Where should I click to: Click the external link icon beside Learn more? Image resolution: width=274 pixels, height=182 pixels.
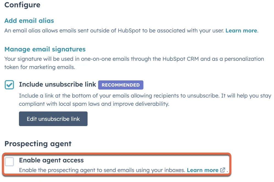(x=222, y=170)
